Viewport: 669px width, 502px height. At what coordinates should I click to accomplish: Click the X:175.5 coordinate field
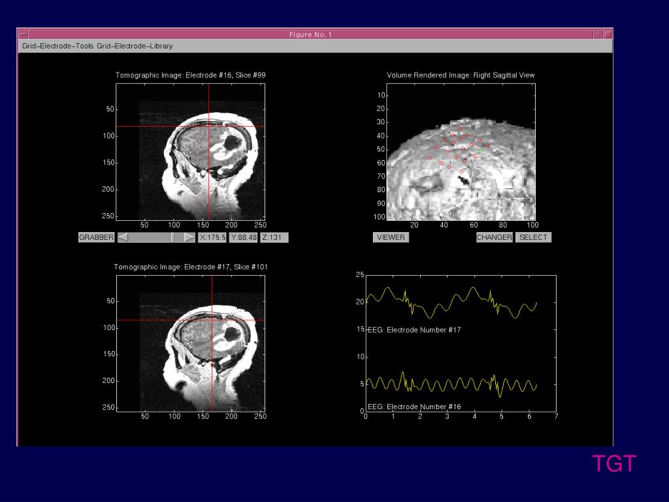212,237
